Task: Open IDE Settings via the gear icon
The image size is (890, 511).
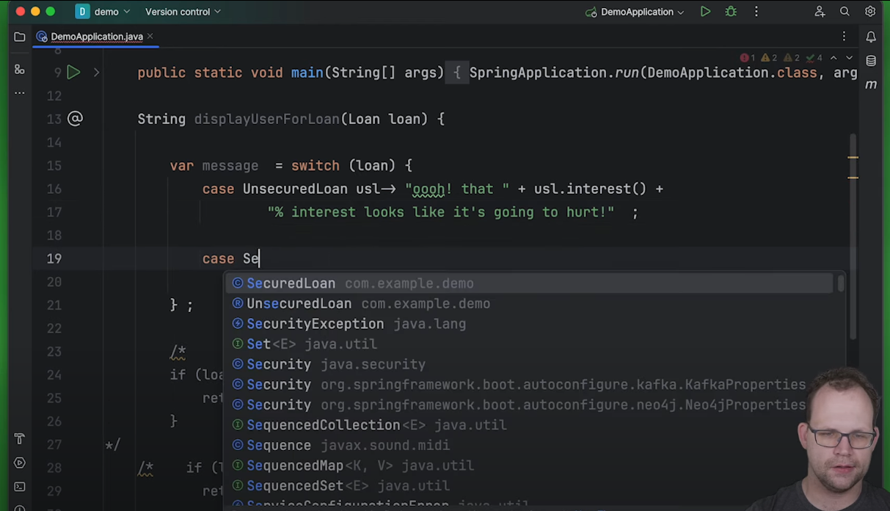Action: pos(871,11)
